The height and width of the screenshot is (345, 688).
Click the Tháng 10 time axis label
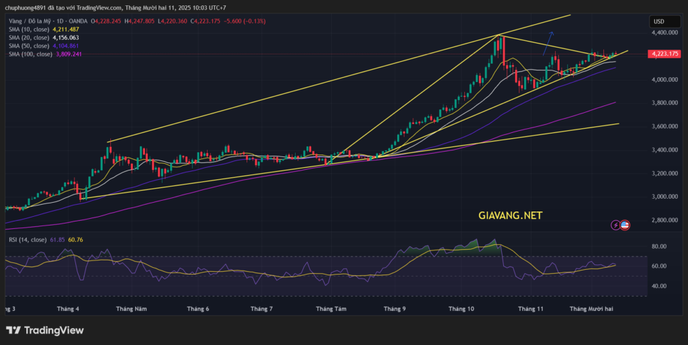click(x=462, y=309)
